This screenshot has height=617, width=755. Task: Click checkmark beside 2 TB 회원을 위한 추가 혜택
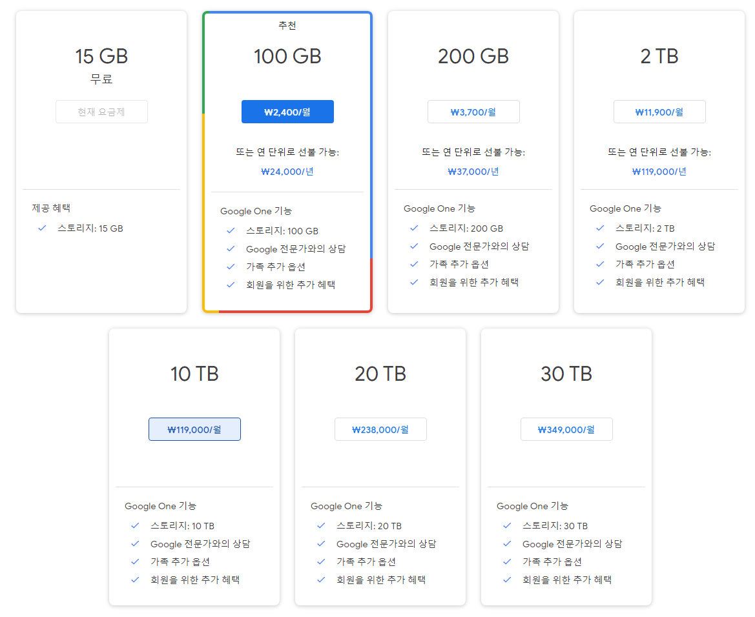(600, 282)
